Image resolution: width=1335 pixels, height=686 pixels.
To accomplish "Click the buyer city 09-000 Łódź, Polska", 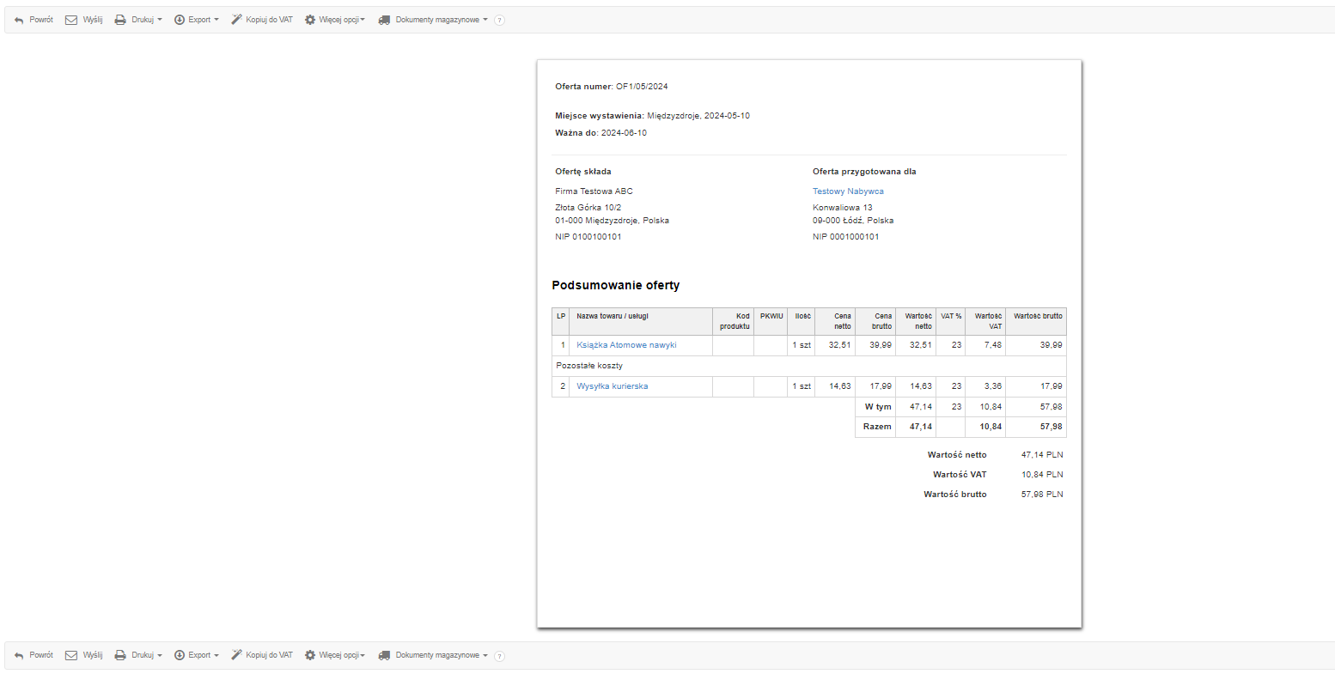I will (x=853, y=221).
